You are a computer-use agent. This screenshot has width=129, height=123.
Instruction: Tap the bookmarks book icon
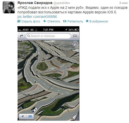point(75,36)
